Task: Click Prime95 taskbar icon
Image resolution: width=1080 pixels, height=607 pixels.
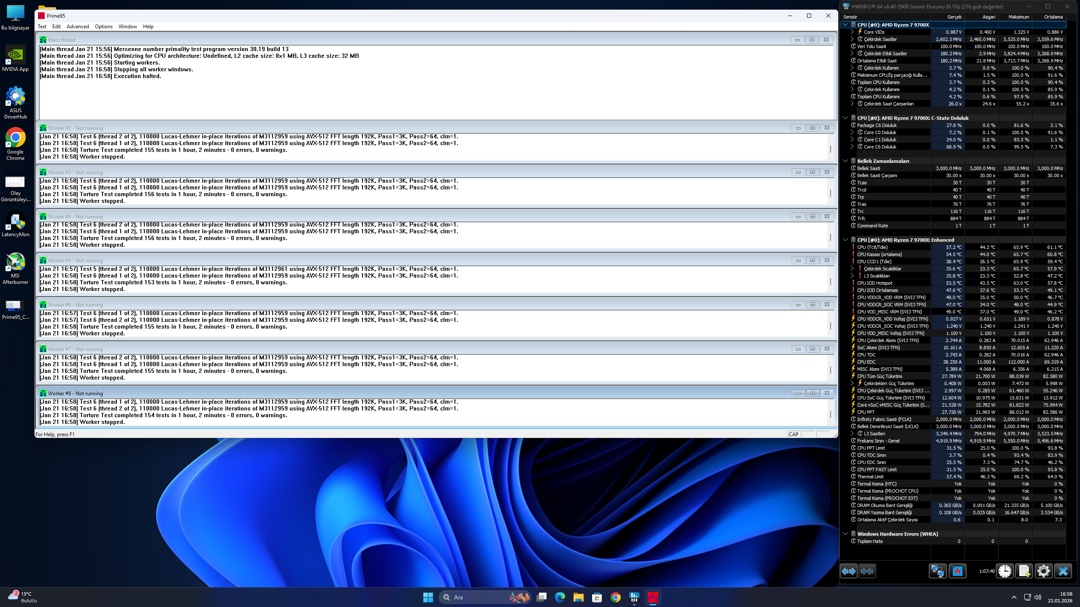Action: 653,597
